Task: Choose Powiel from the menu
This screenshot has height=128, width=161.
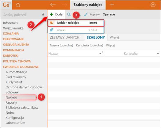Action: [x=76, y=30]
